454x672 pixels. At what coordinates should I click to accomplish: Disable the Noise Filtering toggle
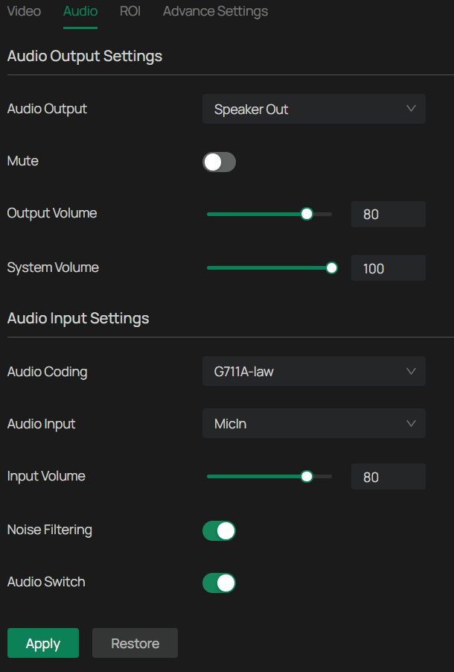pyautogui.click(x=219, y=530)
